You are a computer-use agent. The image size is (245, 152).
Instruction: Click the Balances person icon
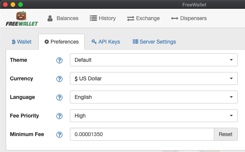(x=50, y=18)
